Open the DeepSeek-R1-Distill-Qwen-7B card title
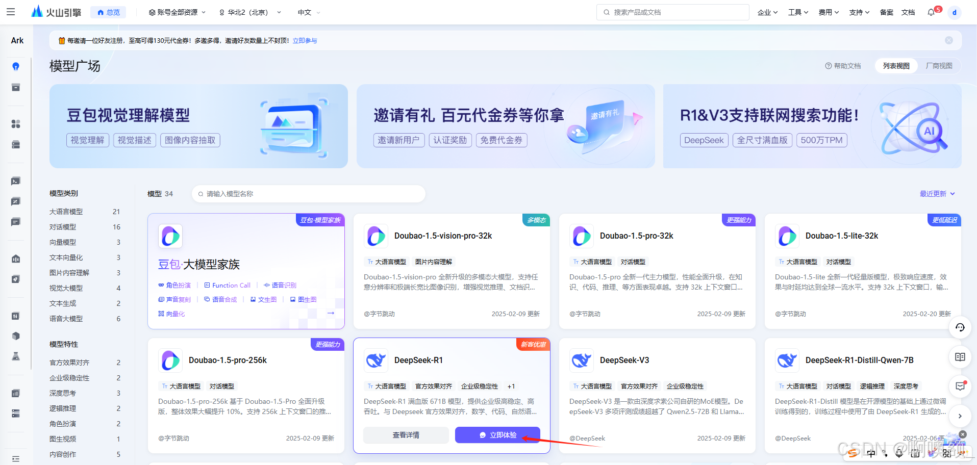 click(859, 360)
